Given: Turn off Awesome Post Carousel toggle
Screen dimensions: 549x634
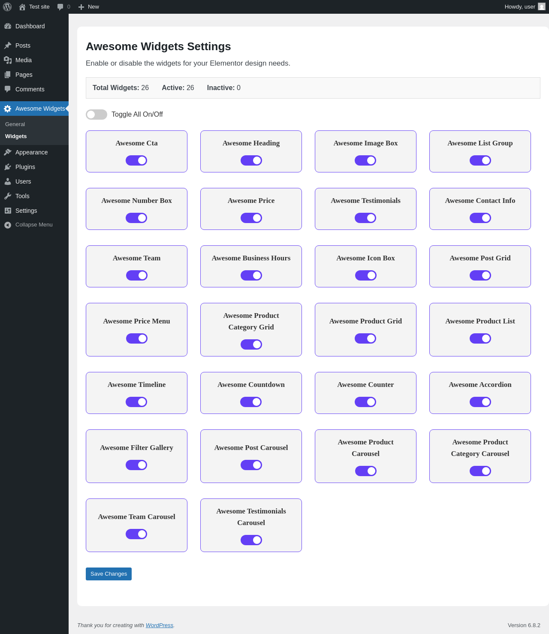Looking at the screenshot, I should (x=251, y=465).
